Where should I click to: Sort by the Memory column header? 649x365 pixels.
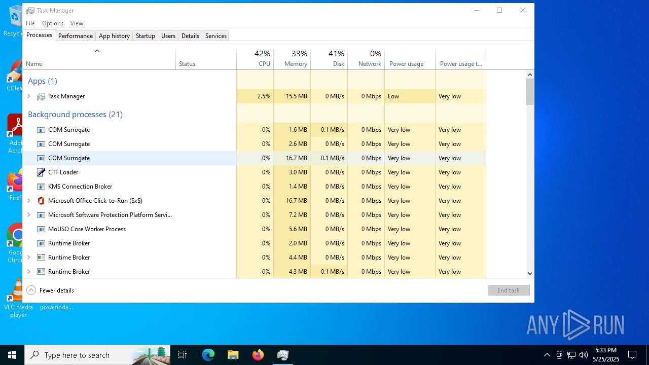click(292, 59)
